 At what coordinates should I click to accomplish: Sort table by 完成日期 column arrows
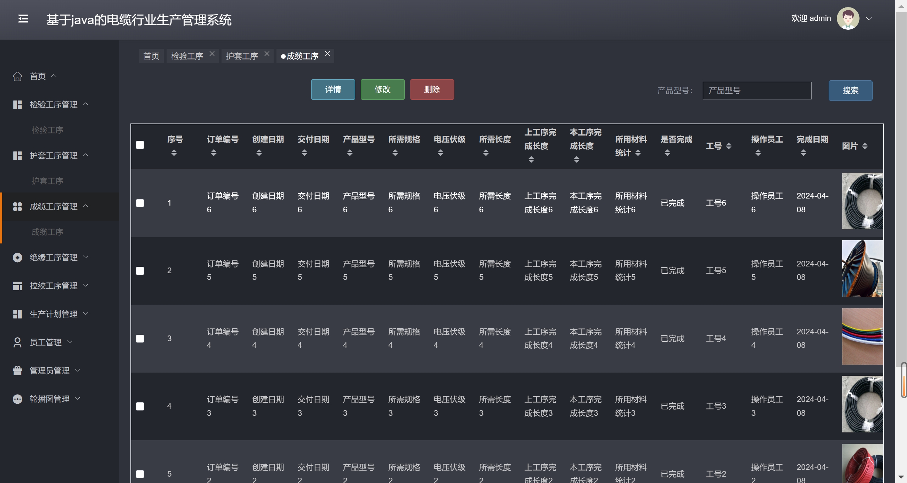tap(803, 153)
